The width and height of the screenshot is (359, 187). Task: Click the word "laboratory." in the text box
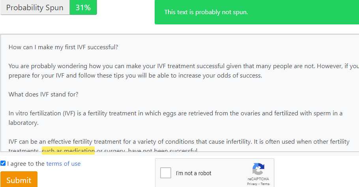[24, 123]
